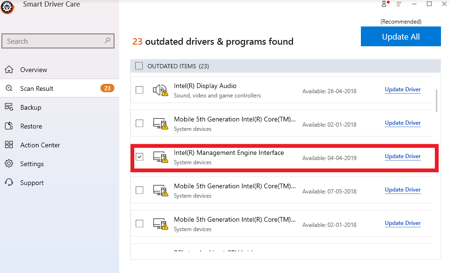Open the user account menu with red dot
This screenshot has width=449, height=273.
pos(384,4)
